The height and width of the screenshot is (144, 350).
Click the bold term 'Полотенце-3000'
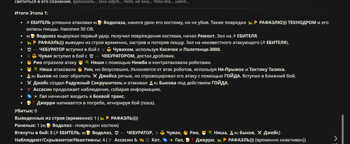click(x=202, y=49)
